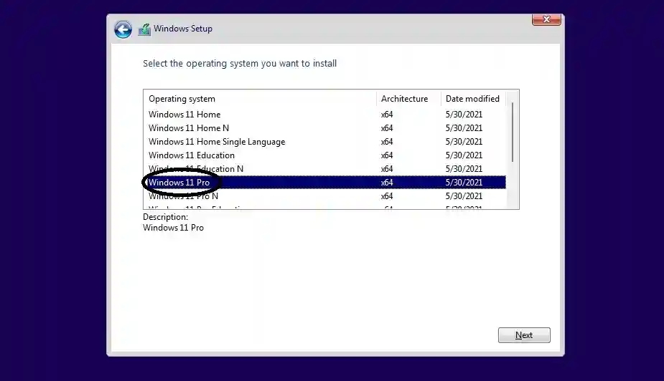Choose Windows 11 Home Single Language

[324, 142]
